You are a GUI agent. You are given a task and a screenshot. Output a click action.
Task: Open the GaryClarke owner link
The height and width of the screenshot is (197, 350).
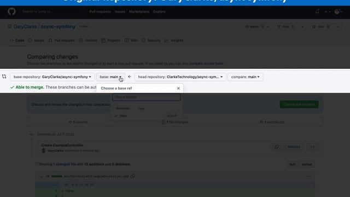(25, 27)
